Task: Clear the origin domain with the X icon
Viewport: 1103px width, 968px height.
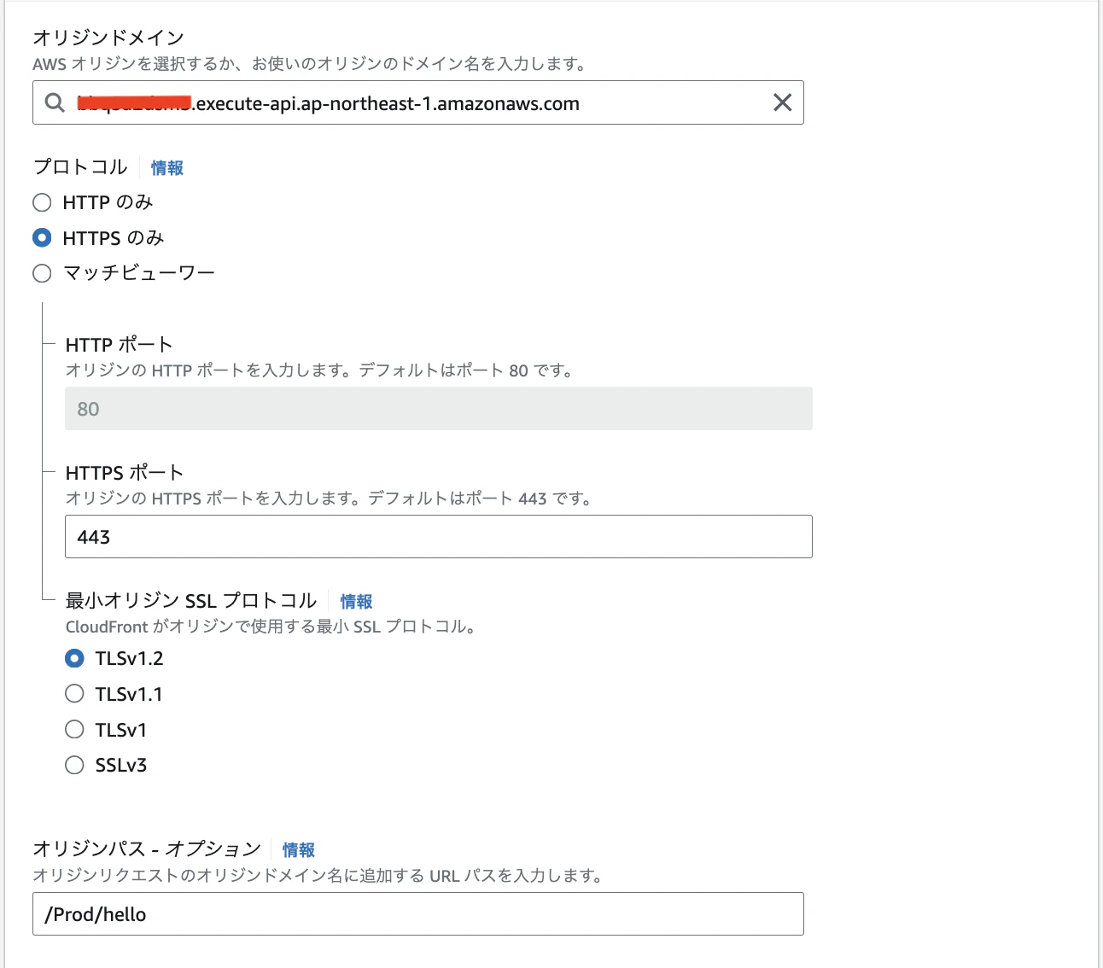Action: click(x=781, y=102)
